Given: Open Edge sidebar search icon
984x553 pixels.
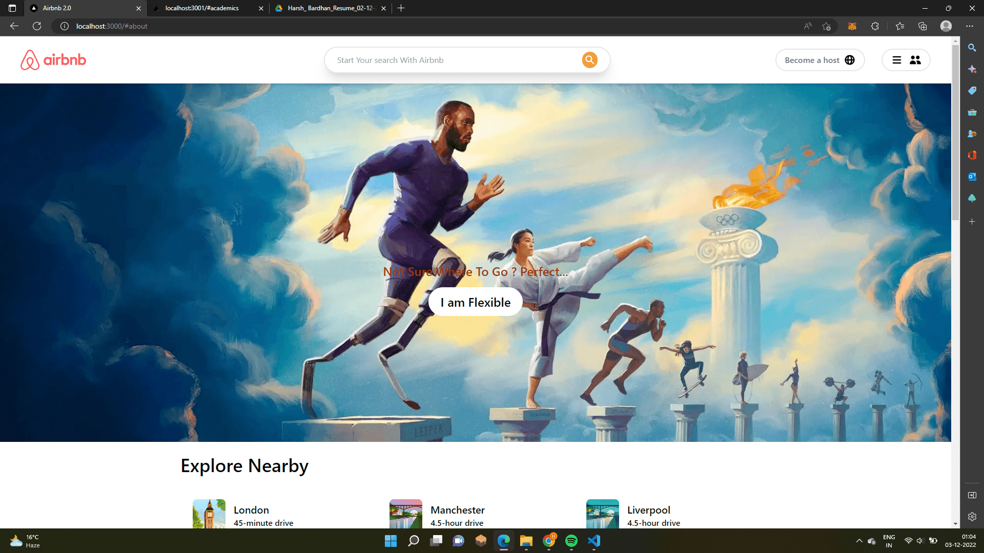Looking at the screenshot, I should point(972,48).
